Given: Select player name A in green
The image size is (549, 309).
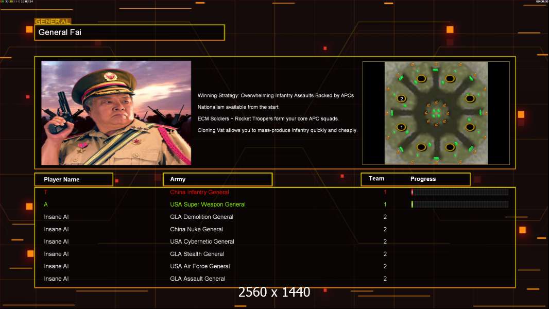Looking at the screenshot, I should pyautogui.click(x=46, y=204).
